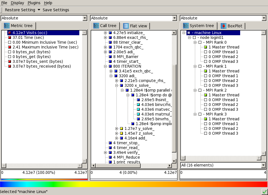Click the rainbow color scale bar
This screenshot has height=195, width=268.
[134, 184]
